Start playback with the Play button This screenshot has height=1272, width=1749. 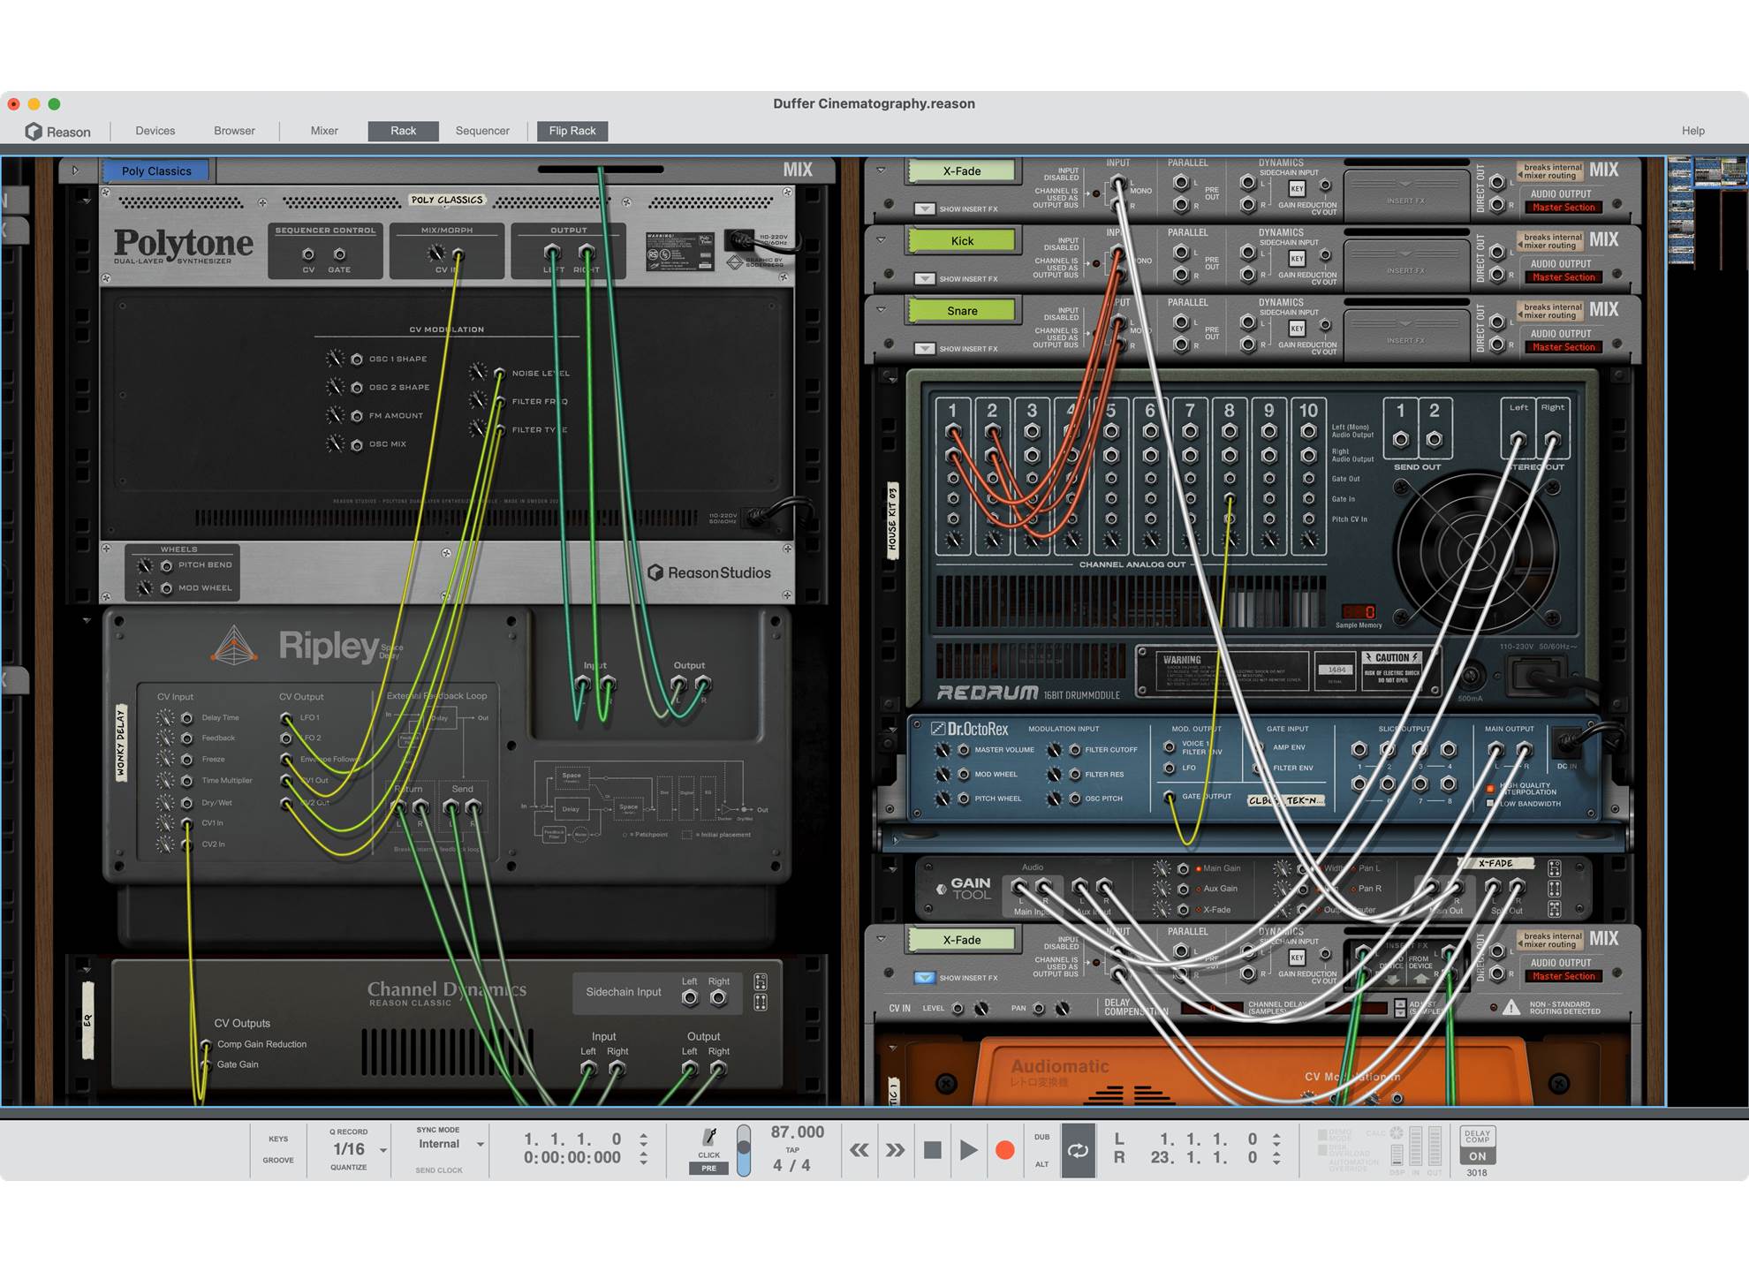pos(968,1150)
